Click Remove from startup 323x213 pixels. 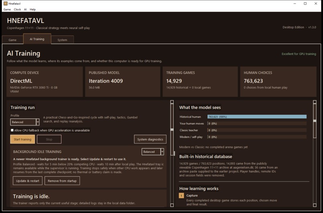click(x=62, y=181)
